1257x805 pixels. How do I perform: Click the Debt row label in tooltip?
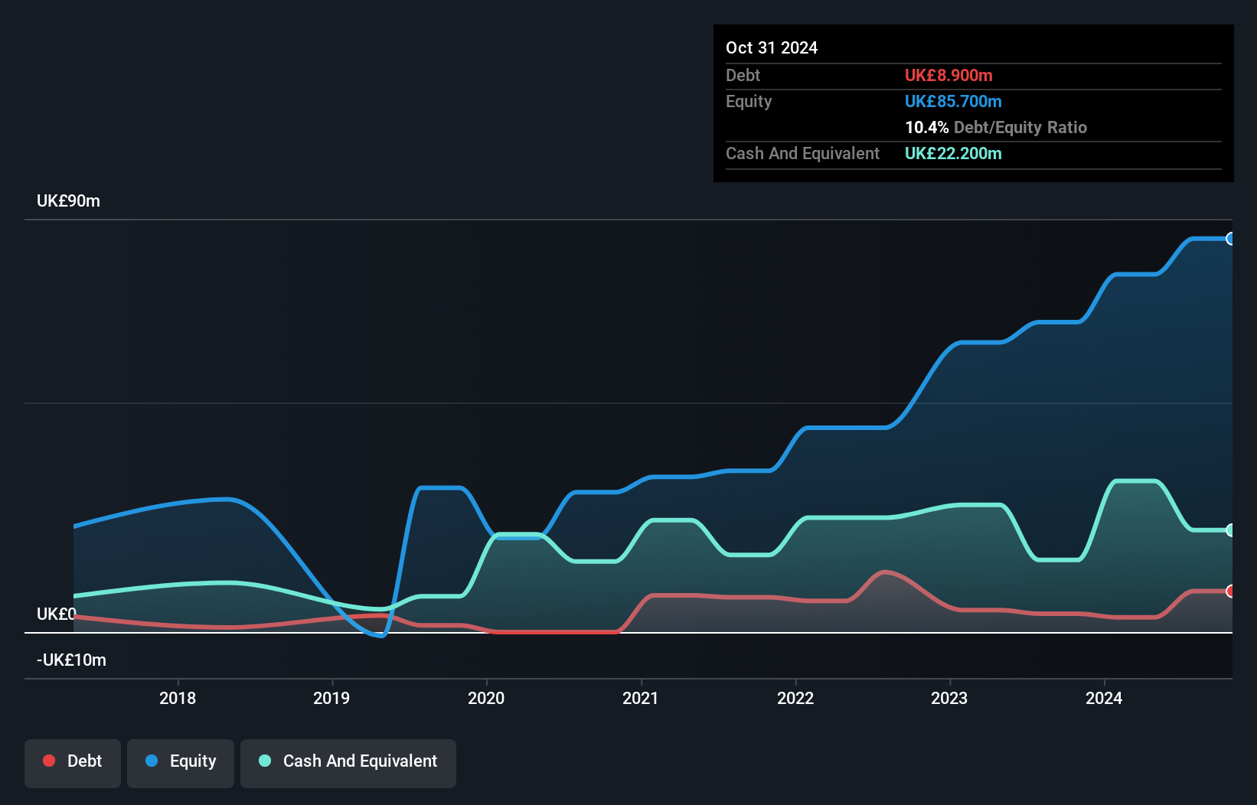pyautogui.click(x=743, y=75)
